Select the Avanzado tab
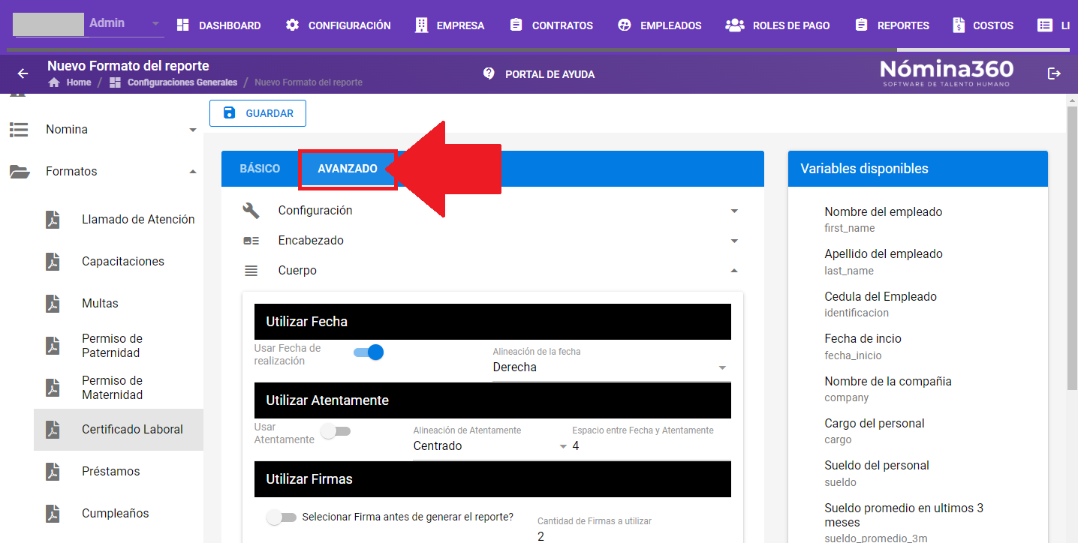Screen dimensions: 1078x543 [348, 169]
